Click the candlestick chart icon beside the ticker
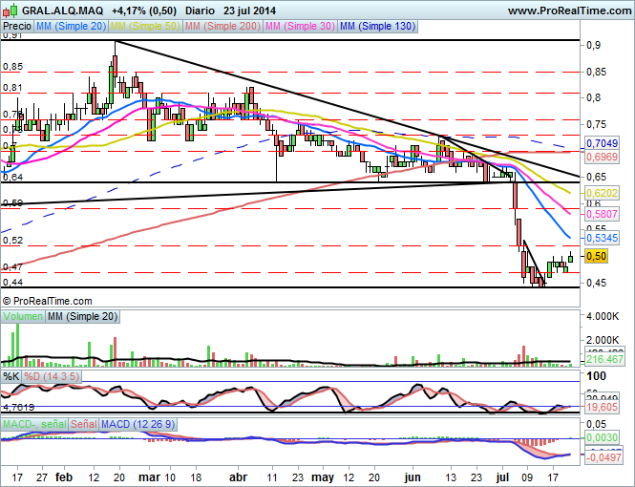The image size is (635, 487). click(10, 10)
